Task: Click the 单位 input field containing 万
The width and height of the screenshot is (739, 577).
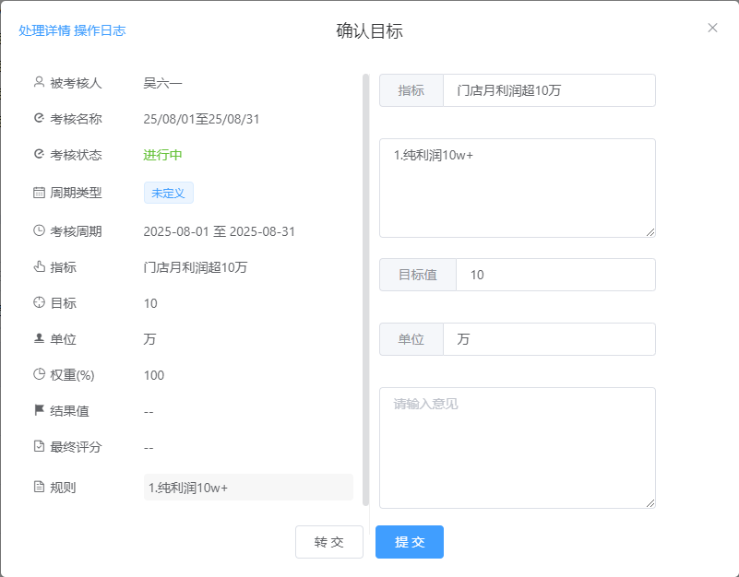Action: click(548, 339)
